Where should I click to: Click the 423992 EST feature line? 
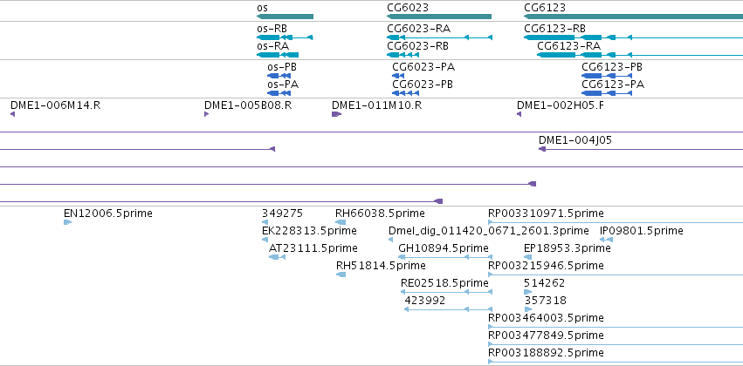[448, 309]
